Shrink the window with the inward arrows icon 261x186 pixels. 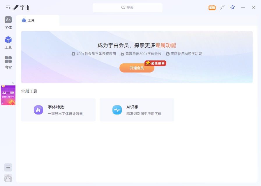tap(222, 7)
